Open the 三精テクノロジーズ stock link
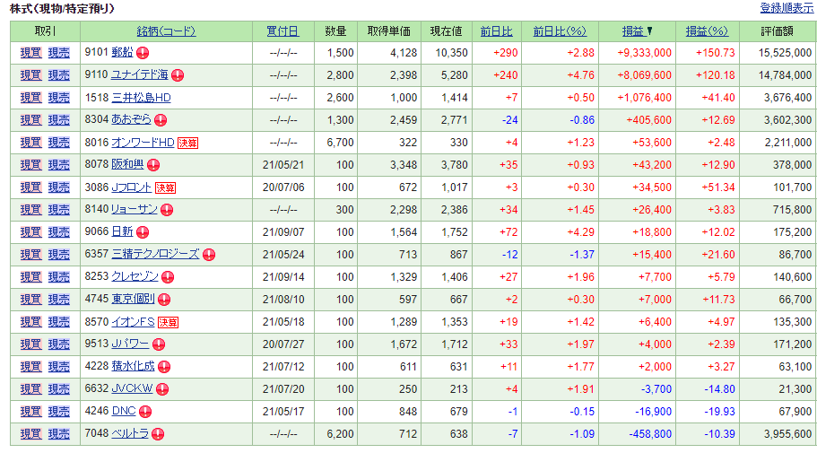Screen dimensions: 817x453 point(155,255)
